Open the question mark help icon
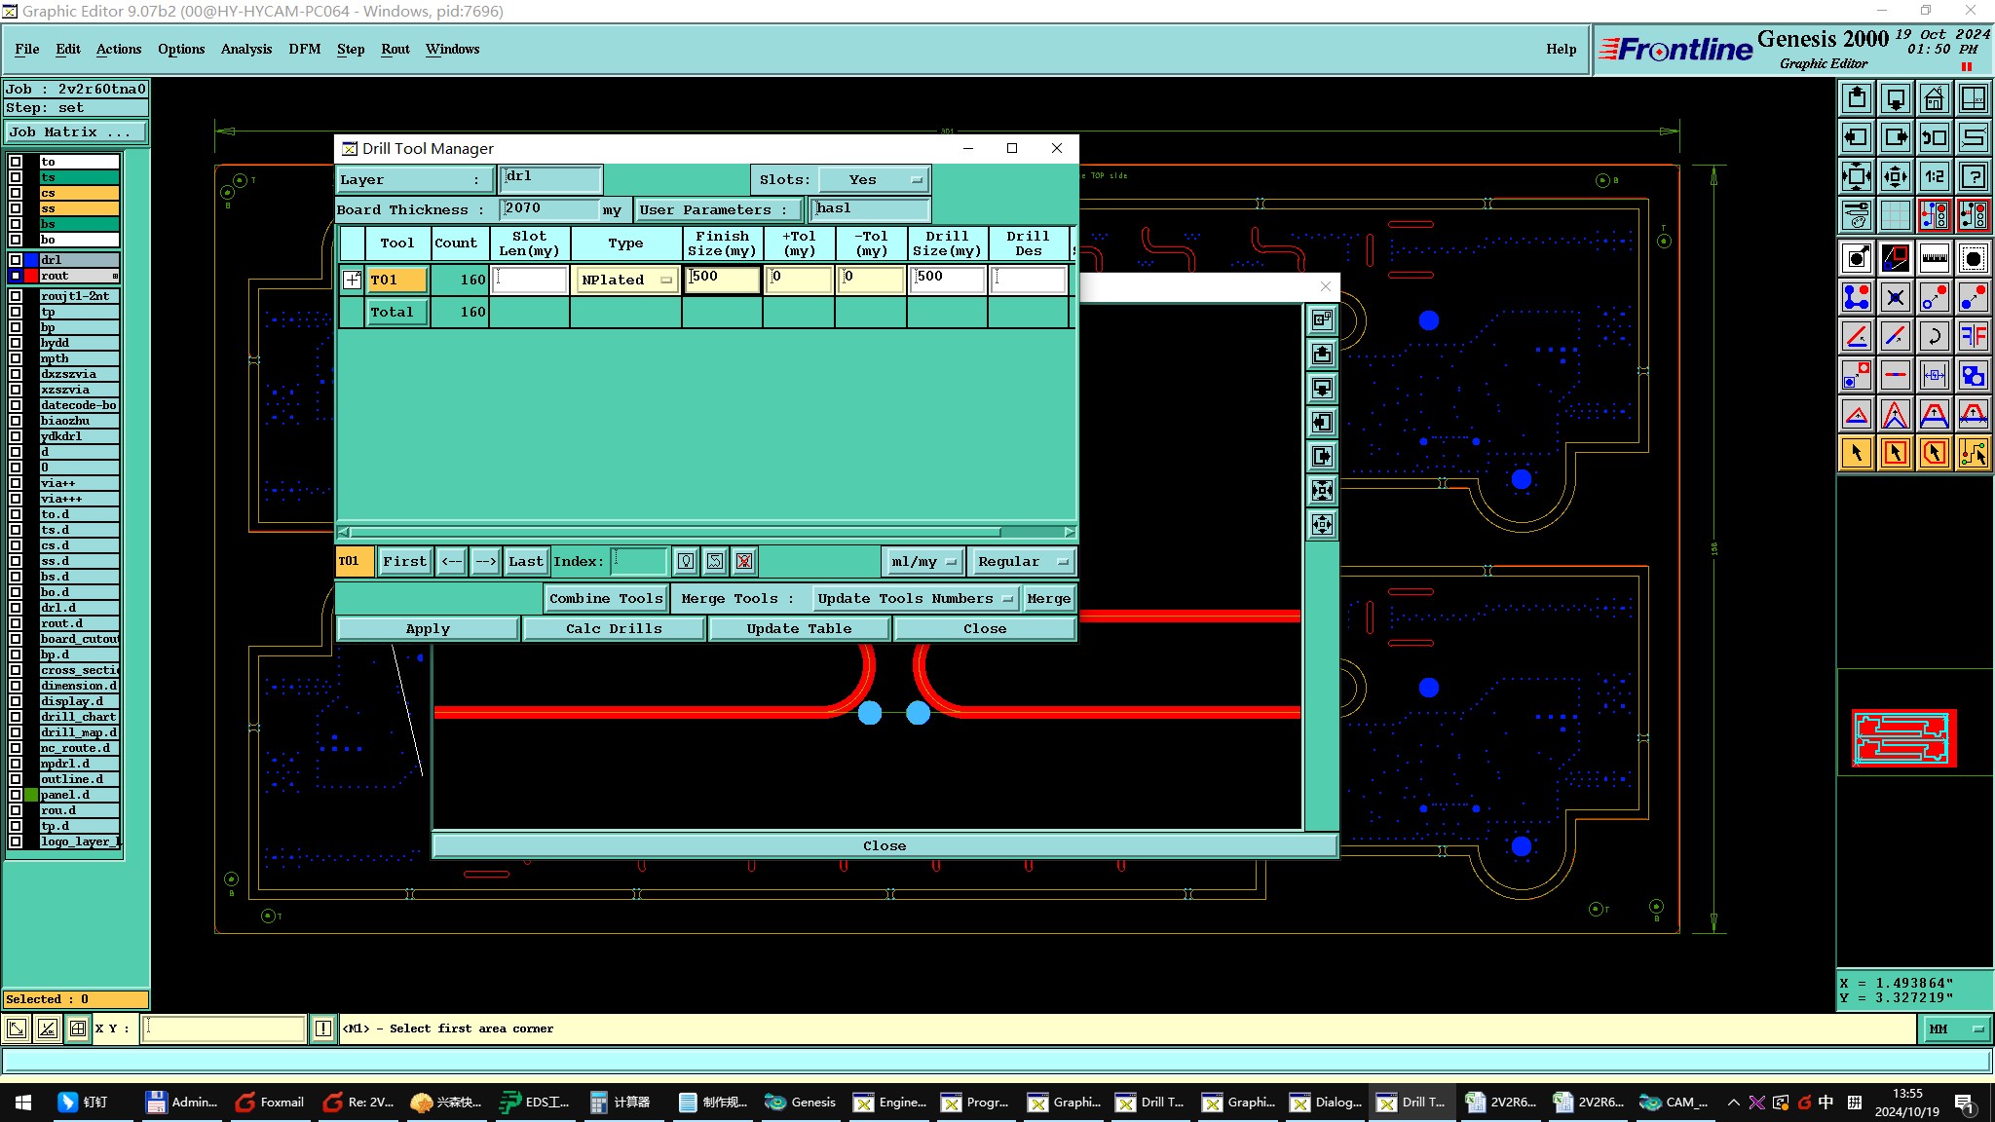The height and width of the screenshot is (1122, 1995). [1974, 176]
